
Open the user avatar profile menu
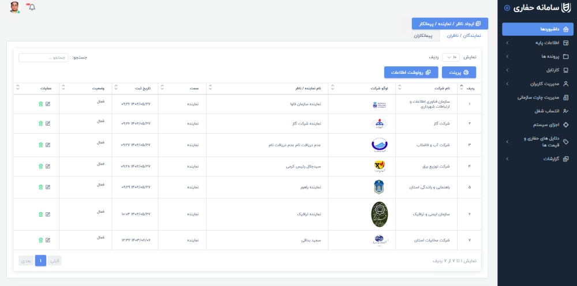[x=14, y=7]
